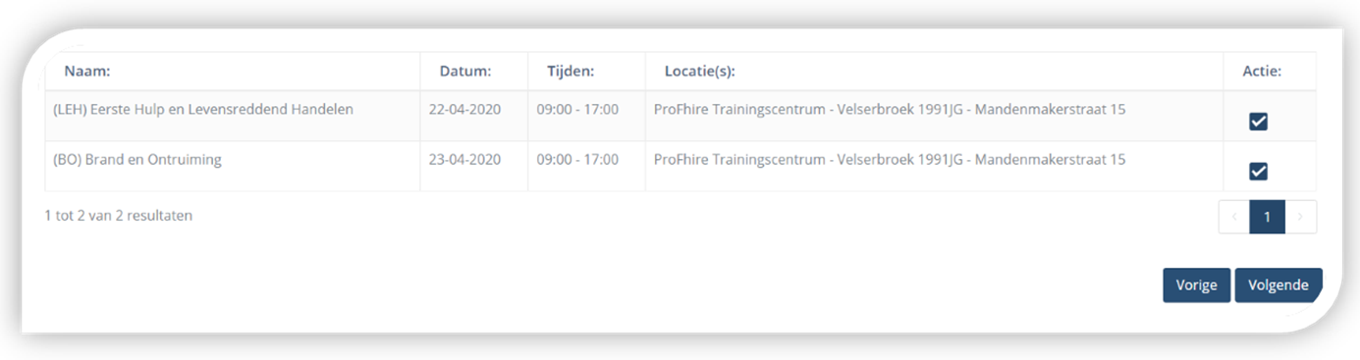Click the 1 tot 2 van 2 resultaten text
The image size is (1360, 360).
pos(119,215)
